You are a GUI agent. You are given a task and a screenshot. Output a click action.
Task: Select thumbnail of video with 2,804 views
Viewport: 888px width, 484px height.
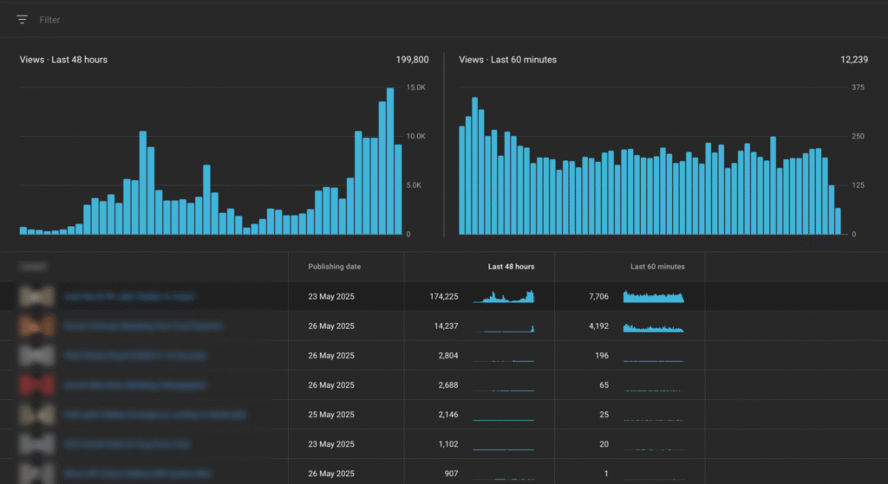(36, 356)
